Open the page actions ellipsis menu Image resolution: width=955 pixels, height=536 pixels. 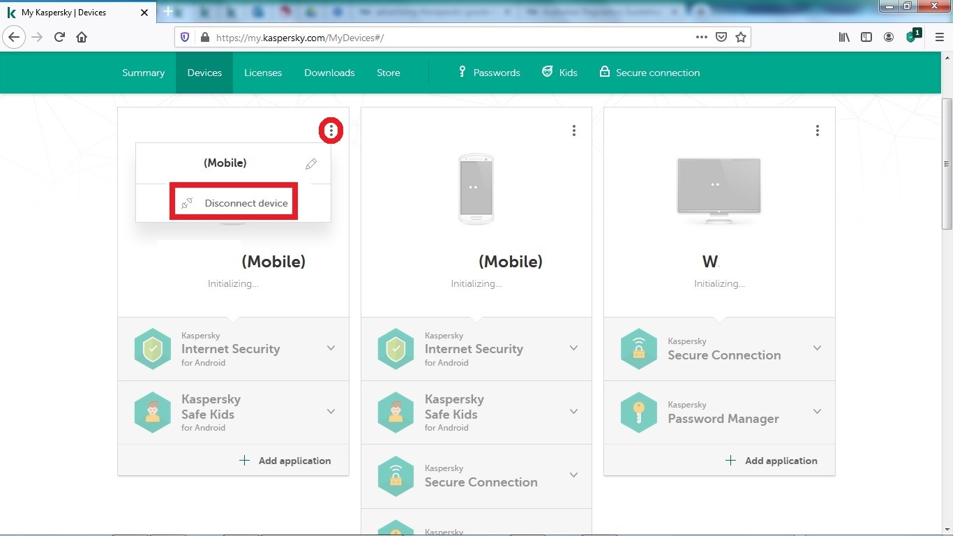[702, 37]
